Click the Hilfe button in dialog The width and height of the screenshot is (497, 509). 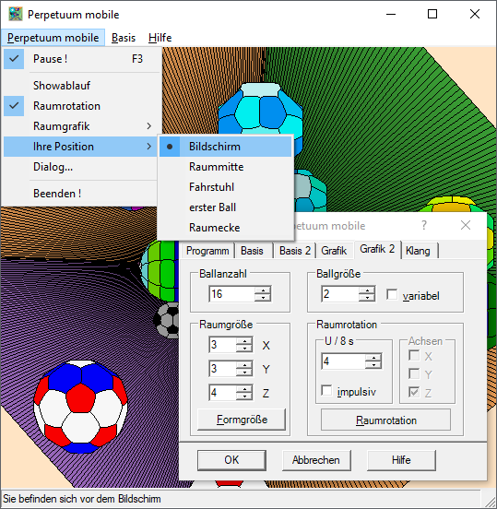click(401, 460)
